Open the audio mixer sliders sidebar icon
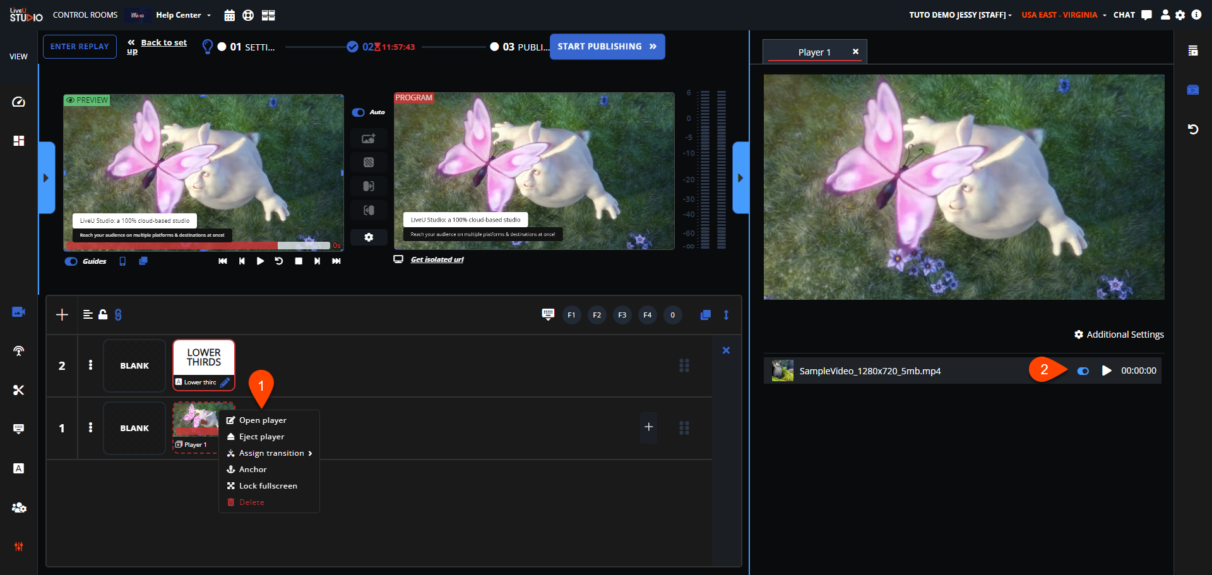This screenshot has height=575, width=1212. click(x=18, y=547)
